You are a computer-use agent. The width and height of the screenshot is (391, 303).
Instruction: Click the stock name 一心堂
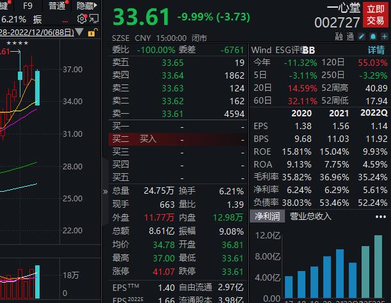pos(344,8)
